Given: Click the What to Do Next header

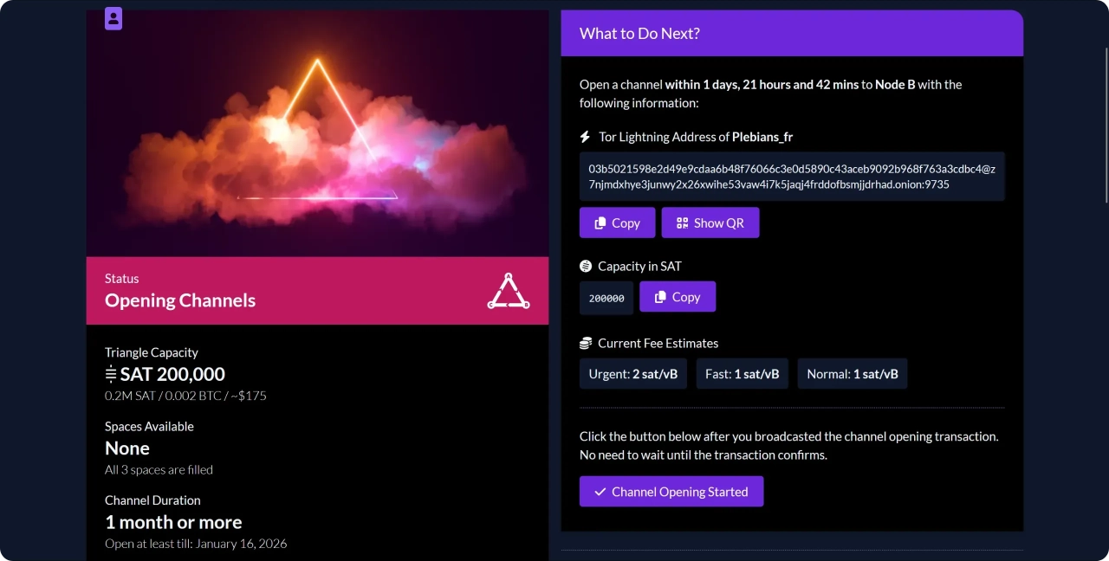Looking at the screenshot, I should (792, 34).
